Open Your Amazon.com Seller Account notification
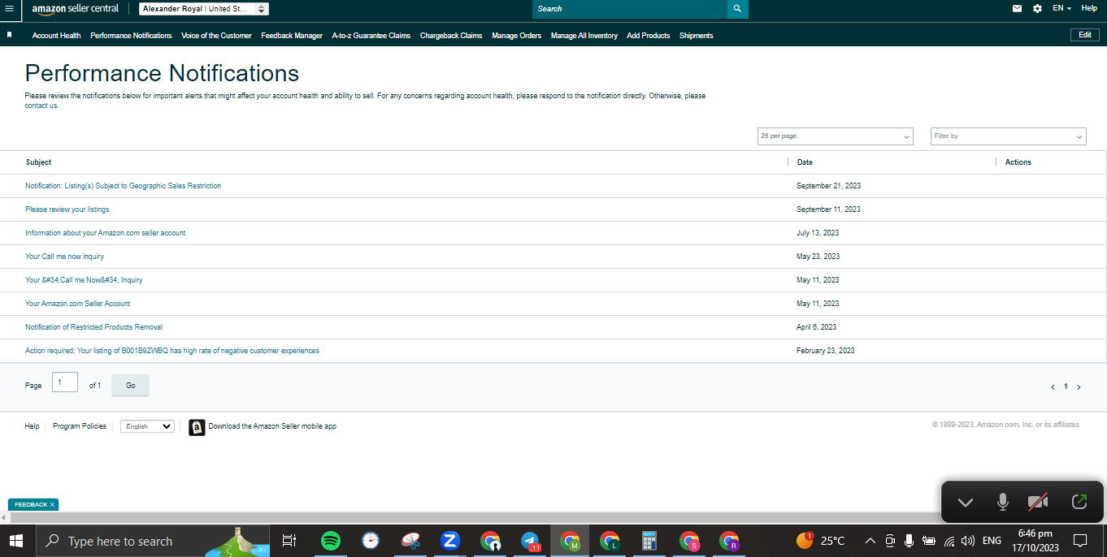Image resolution: width=1107 pixels, height=557 pixels. 77,304
